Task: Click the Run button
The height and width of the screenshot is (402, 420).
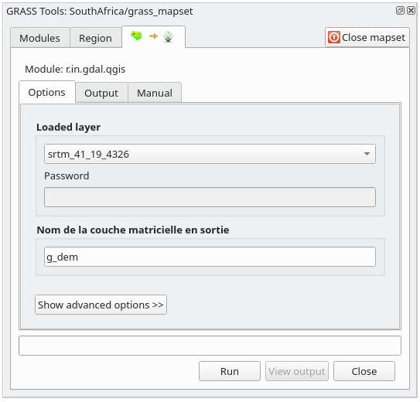Action: tap(230, 371)
